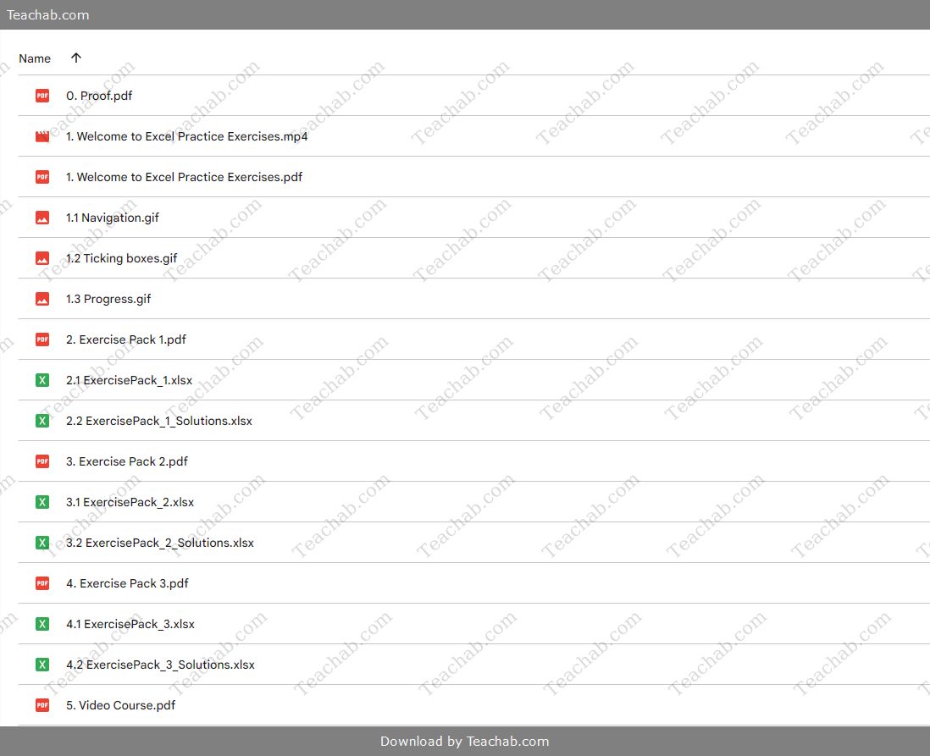Click the Excel icon beside 4.1 ExercisePack_3.xlsx
Screen dimensions: 930x756
coord(42,624)
